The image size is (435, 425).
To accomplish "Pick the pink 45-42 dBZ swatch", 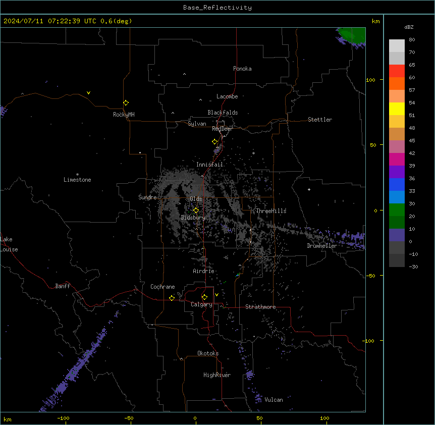I will [x=397, y=147].
